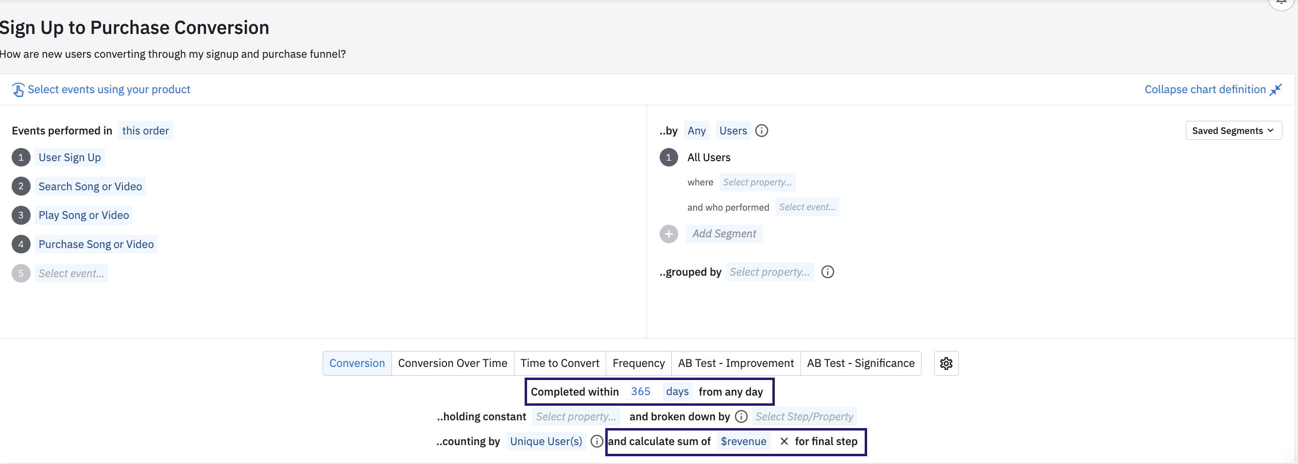Click the collapse arrows icon
The width and height of the screenshot is (1298, 464).
point(1275,90)
